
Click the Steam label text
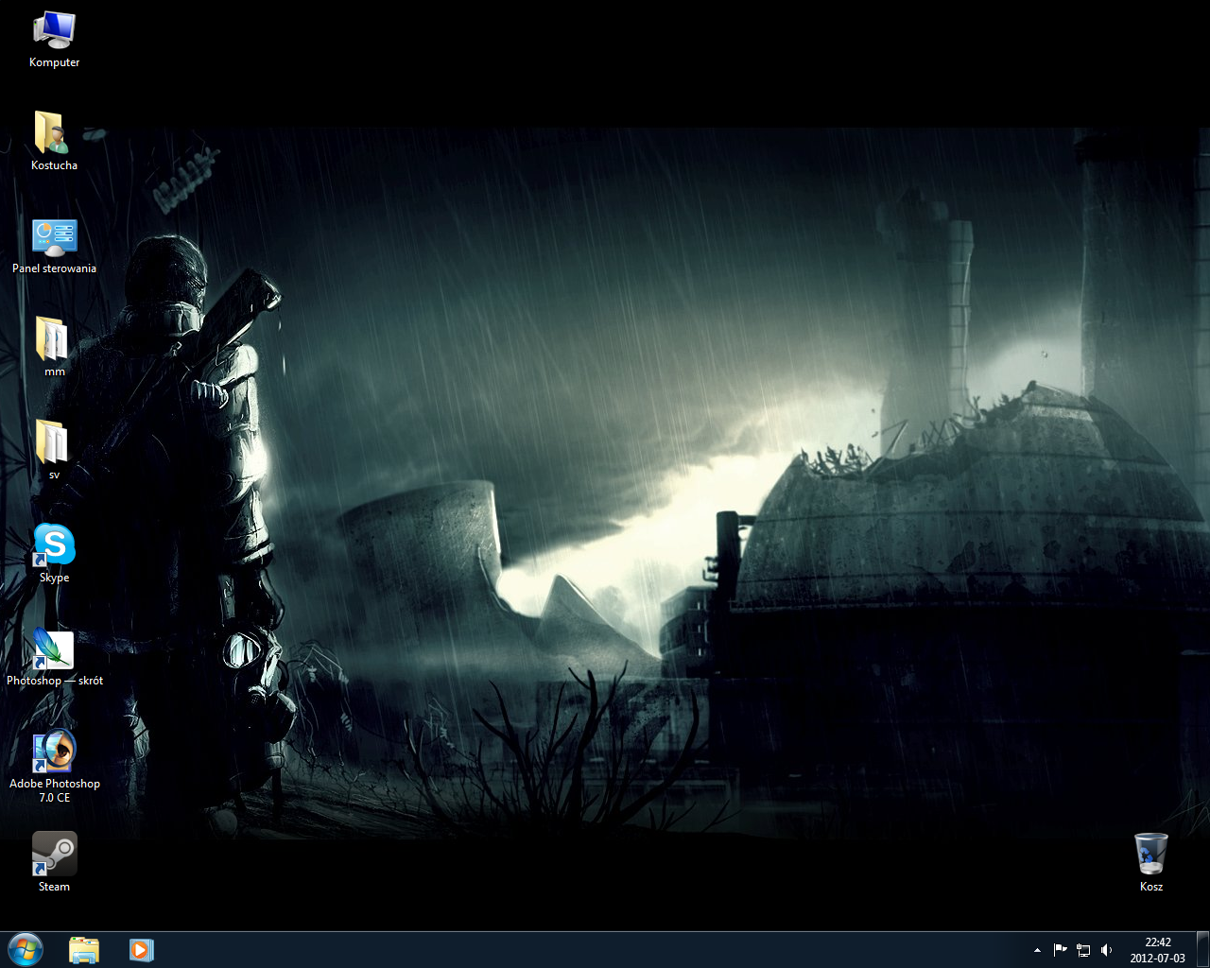(x=54, y=887)
